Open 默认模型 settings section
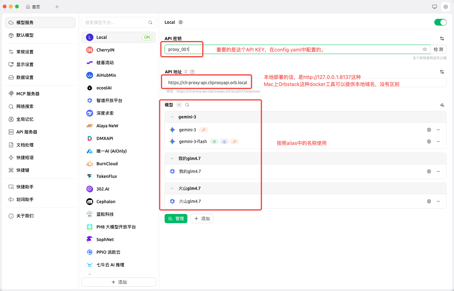Viewport: 454px width, 291px height. point(40,35)
